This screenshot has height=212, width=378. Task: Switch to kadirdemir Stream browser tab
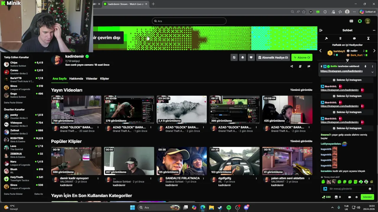(x=126, y=4)
